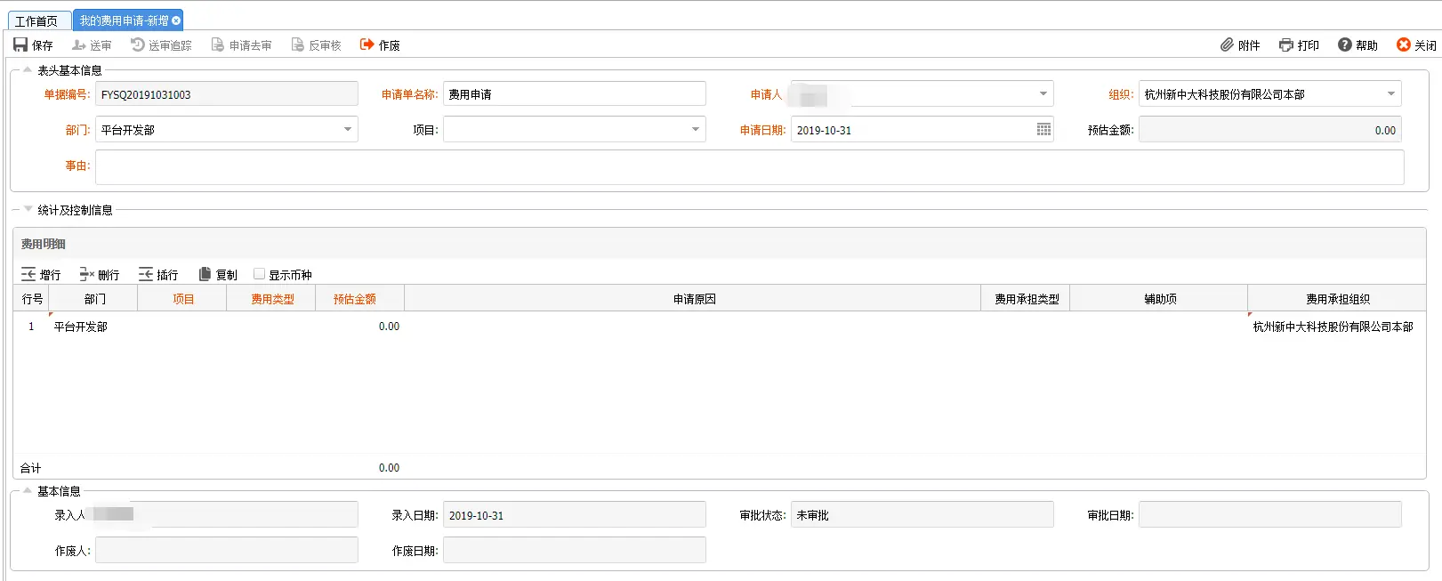Image resolution: width=1442 pixels, height=581 pixels.
Task: Click the 反审核 reverse audit icon
Action: click(x=298, y=44)
